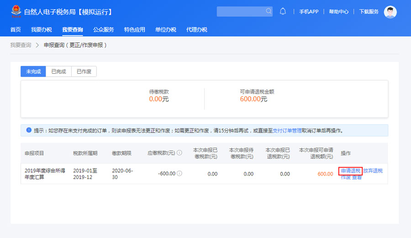
Task: Click into the header search field
Action: click(241, 11)
